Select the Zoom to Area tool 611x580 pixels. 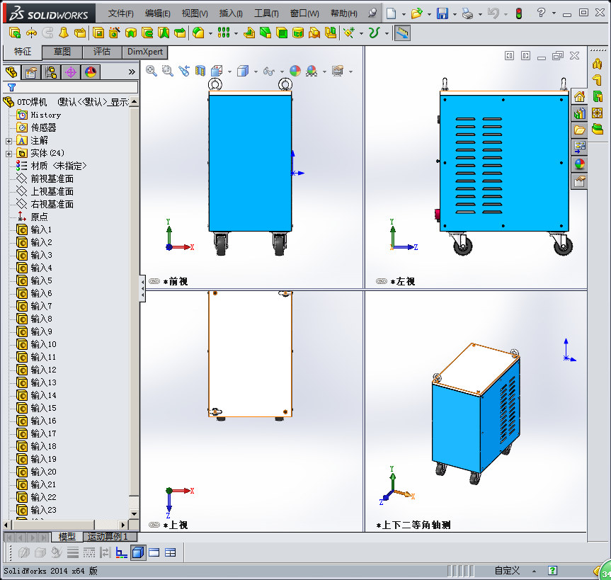coord(167,72)
